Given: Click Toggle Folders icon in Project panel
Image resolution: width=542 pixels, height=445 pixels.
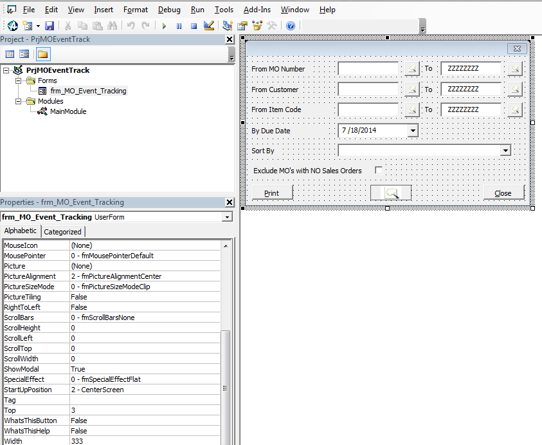Looking at the screenshot, I should coord(42,54).
